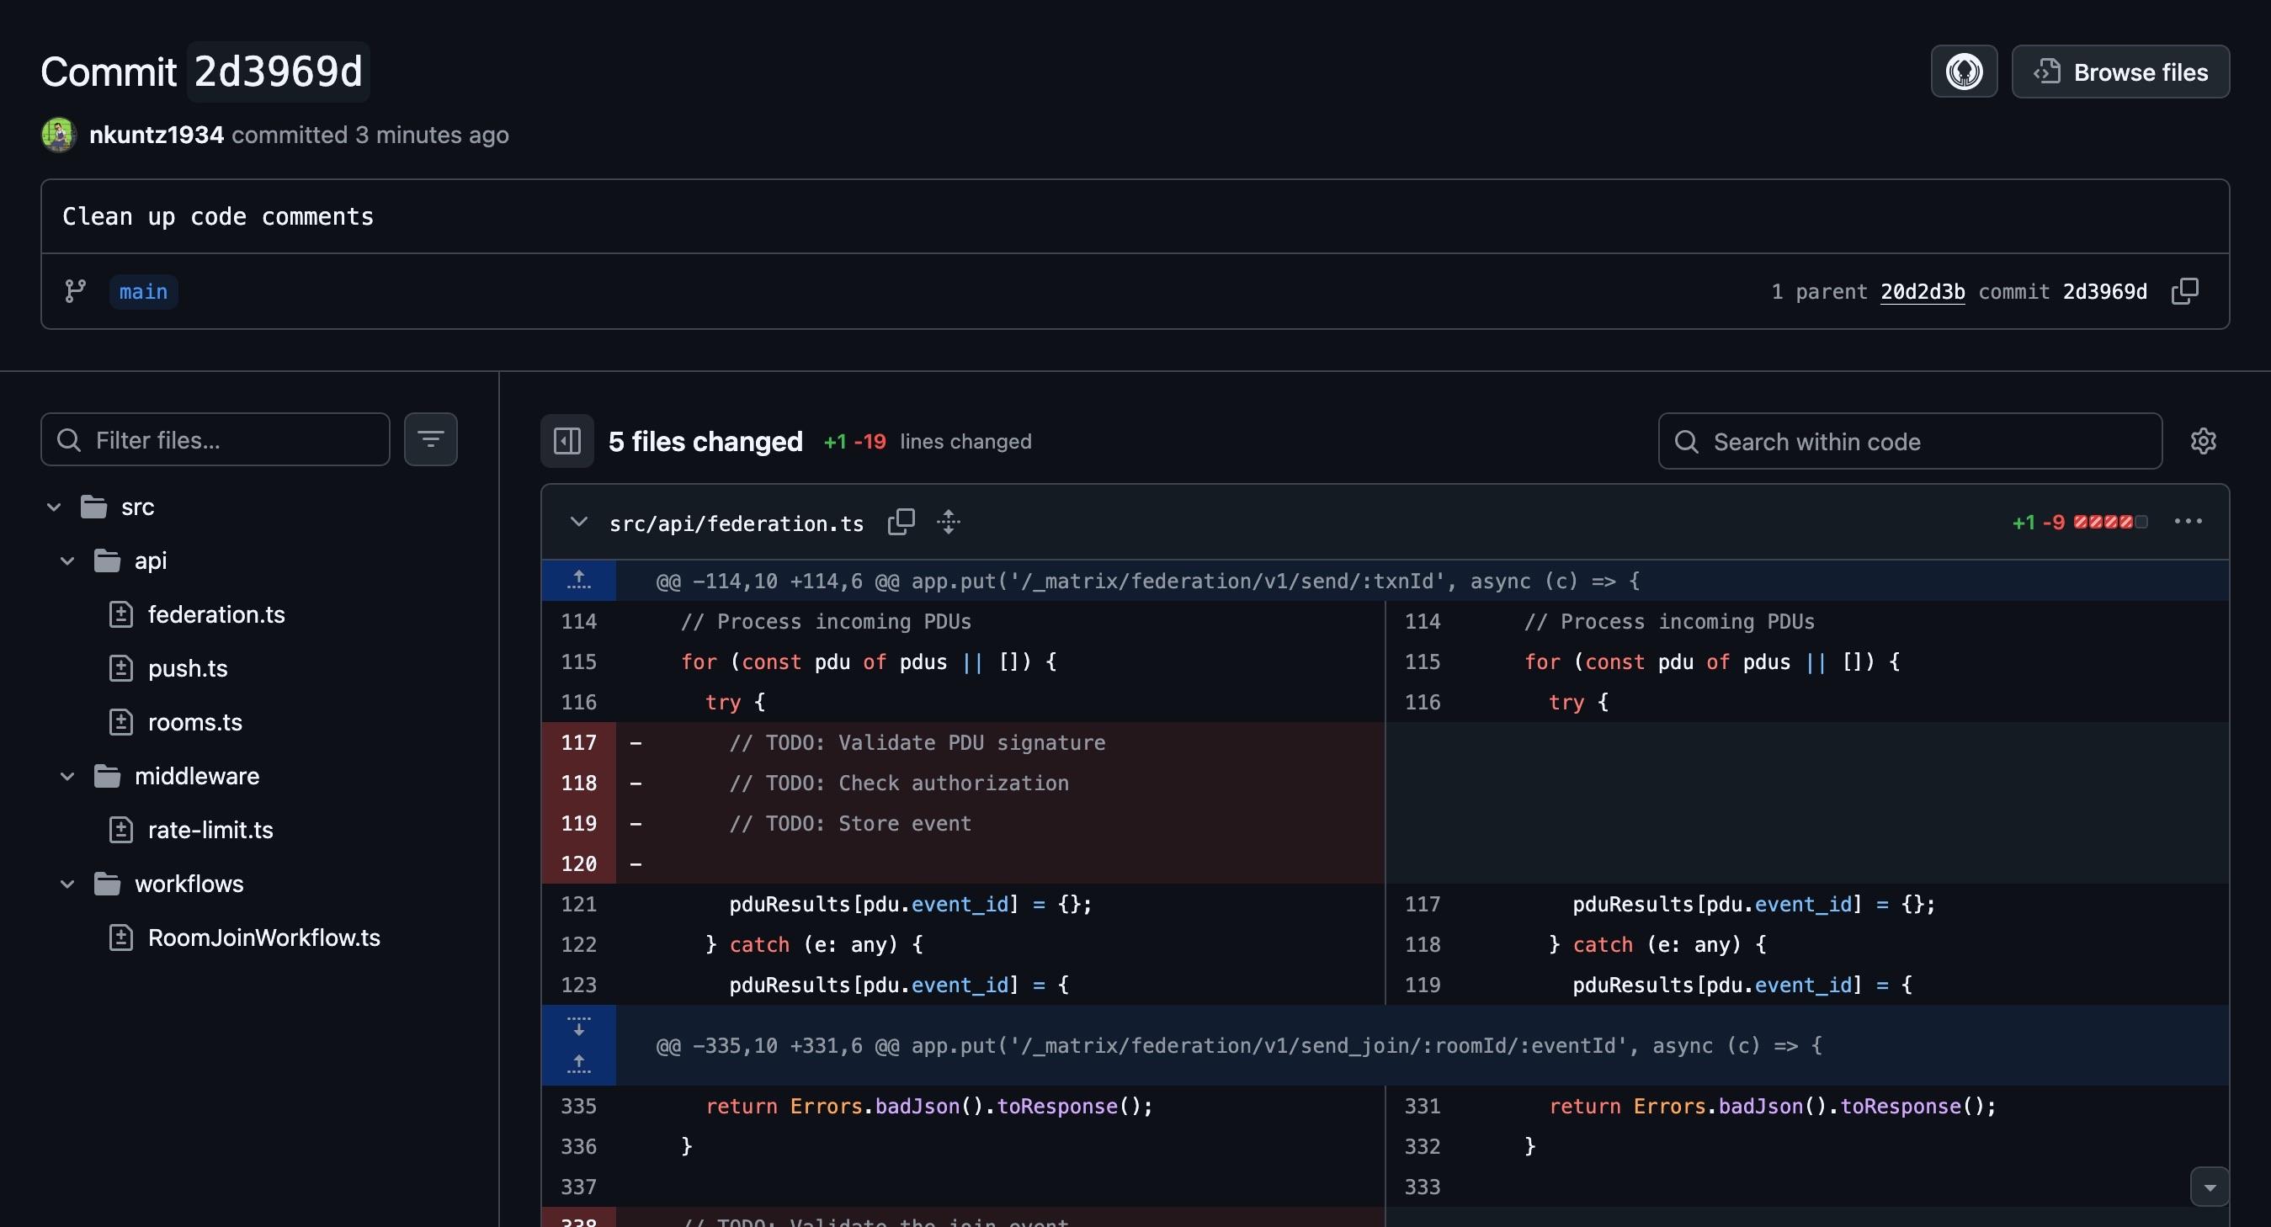Viewport: 2271px width, 1227px height.
Task: Open federation.ts more options menu
Action: pos(2189,522)
